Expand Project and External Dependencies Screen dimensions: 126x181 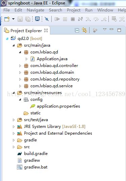(x=14, y=133)
